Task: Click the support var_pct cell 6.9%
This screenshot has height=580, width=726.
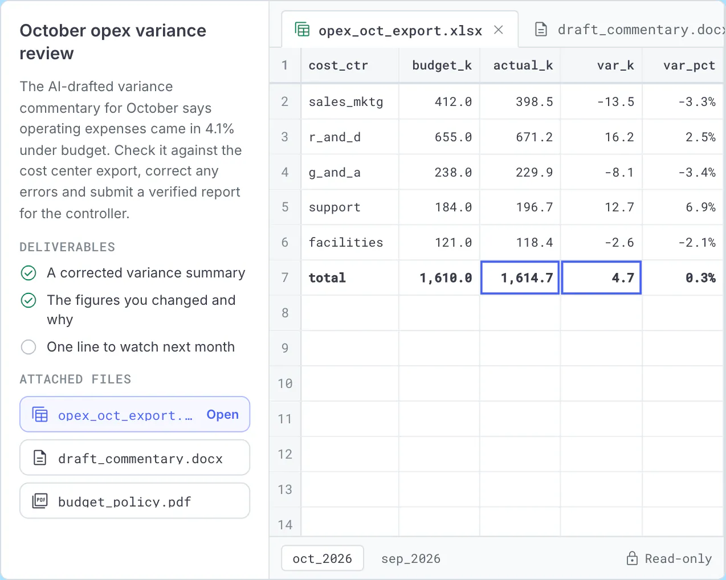Action: (x=683, y=207)
